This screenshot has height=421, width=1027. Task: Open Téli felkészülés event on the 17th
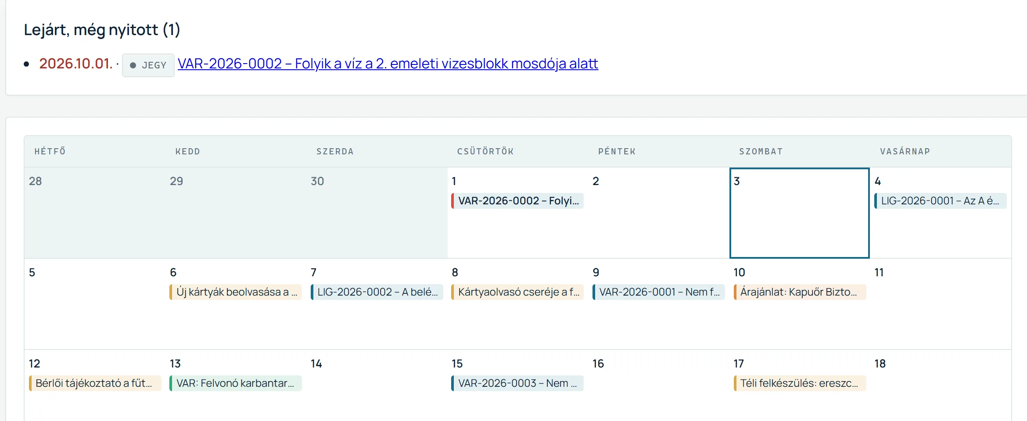(799, 383)
